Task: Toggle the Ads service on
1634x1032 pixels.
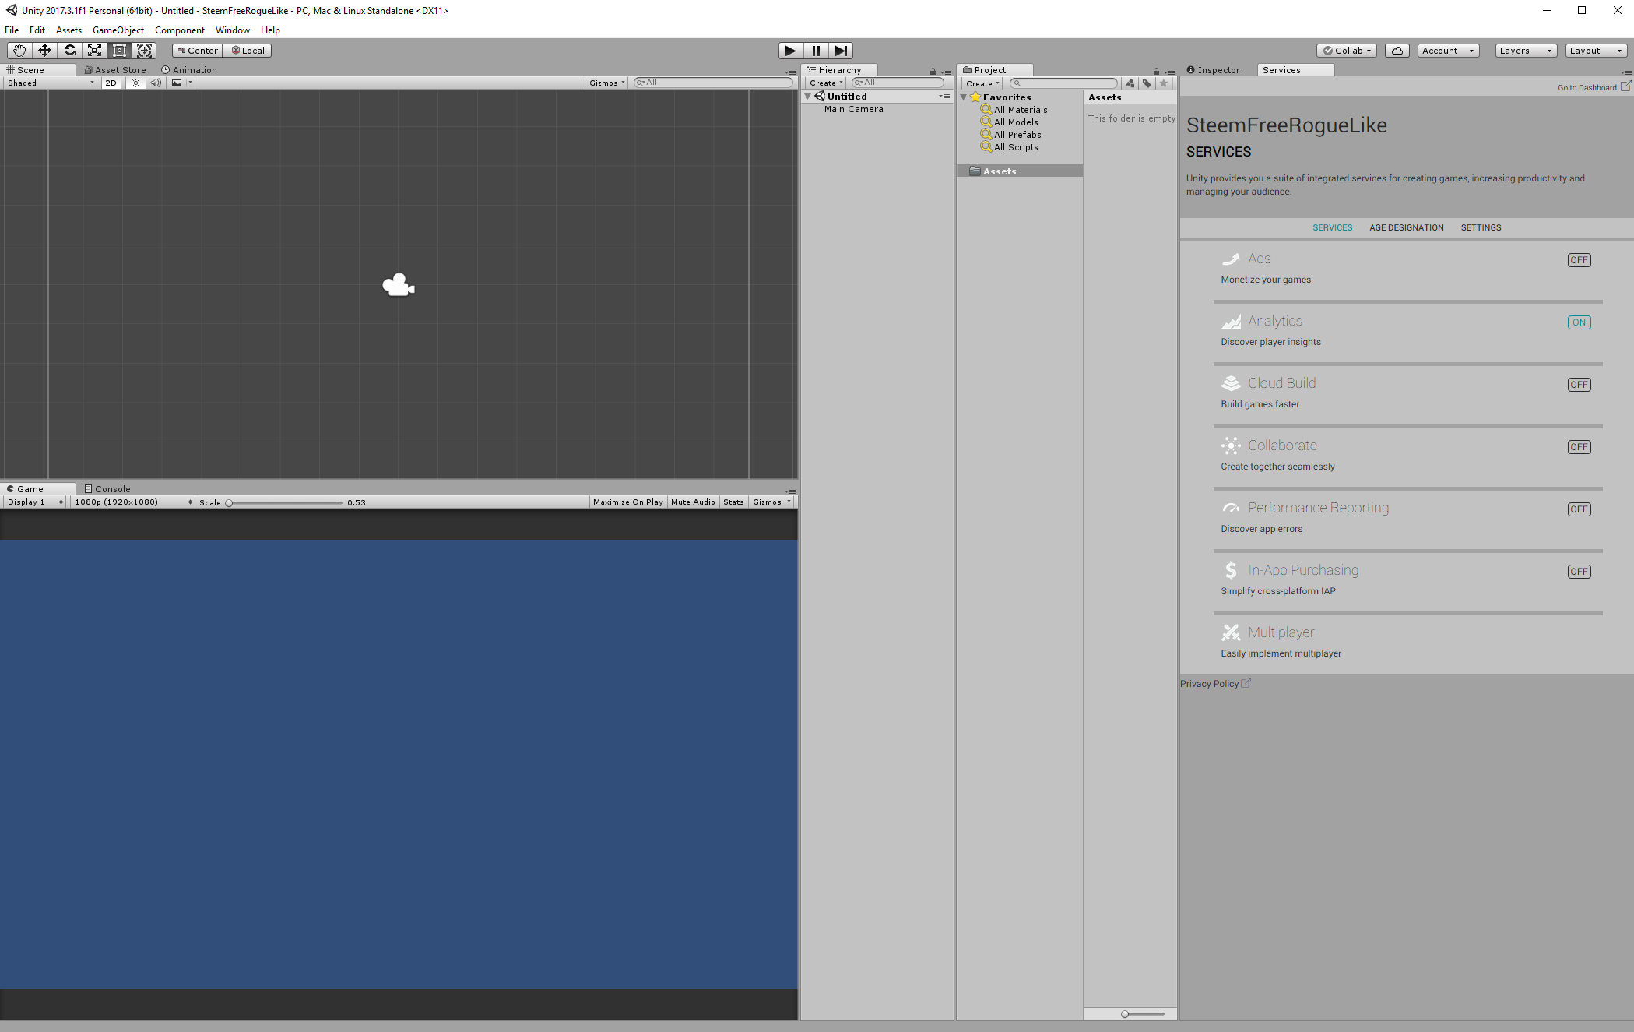Action: (1579, 260)
